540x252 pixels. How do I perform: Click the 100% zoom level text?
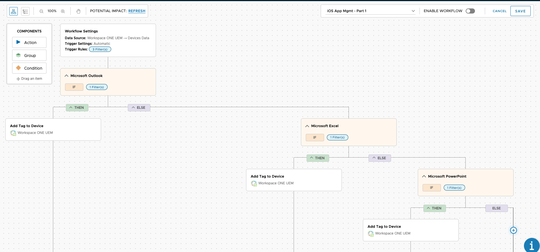tap(52, 11)
